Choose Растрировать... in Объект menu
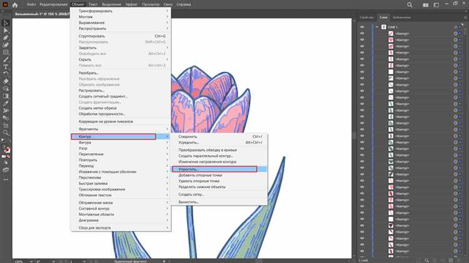The image size is (469, 263). pyautogui.click(x=121, y=91)
